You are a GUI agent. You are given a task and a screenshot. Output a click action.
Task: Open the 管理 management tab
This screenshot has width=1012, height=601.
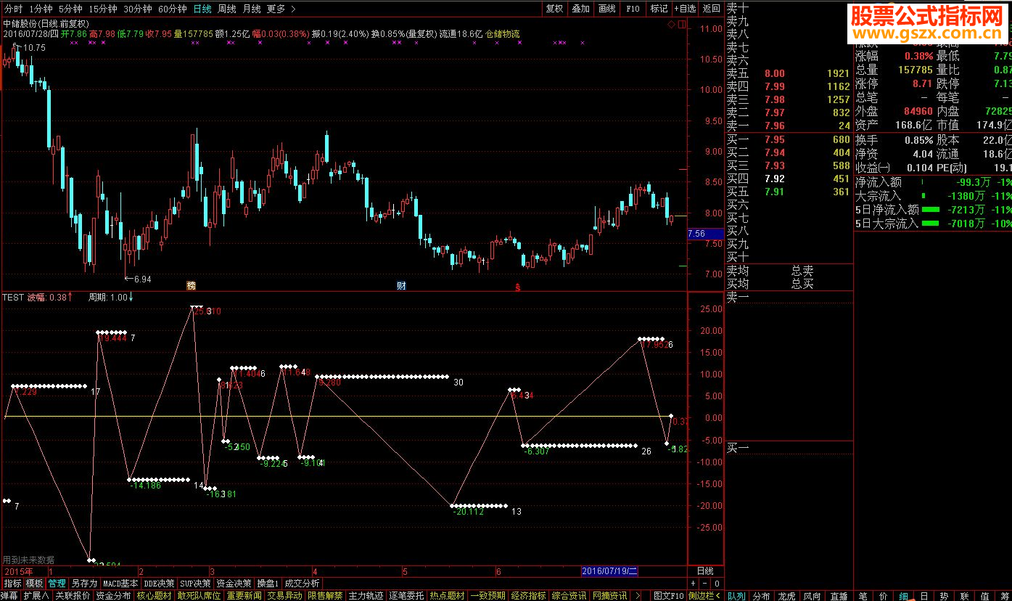tap(57, 583)
